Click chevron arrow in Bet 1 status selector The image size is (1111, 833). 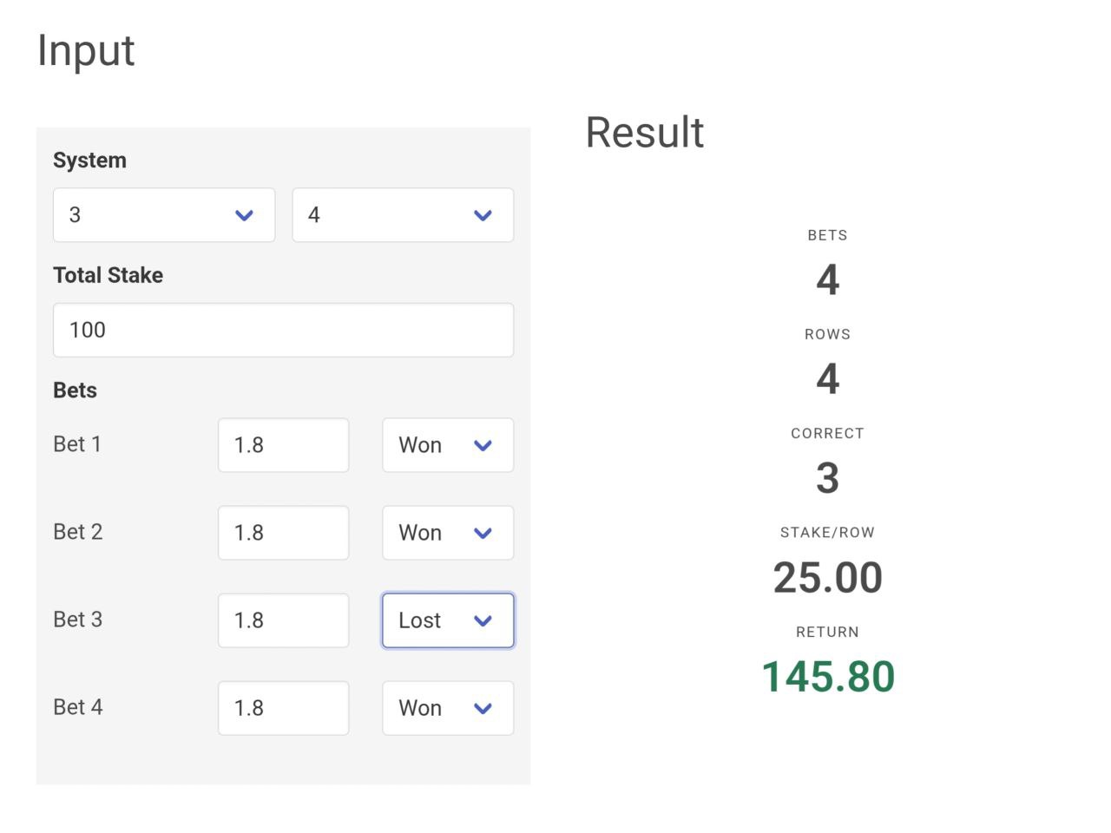(483, 446)
